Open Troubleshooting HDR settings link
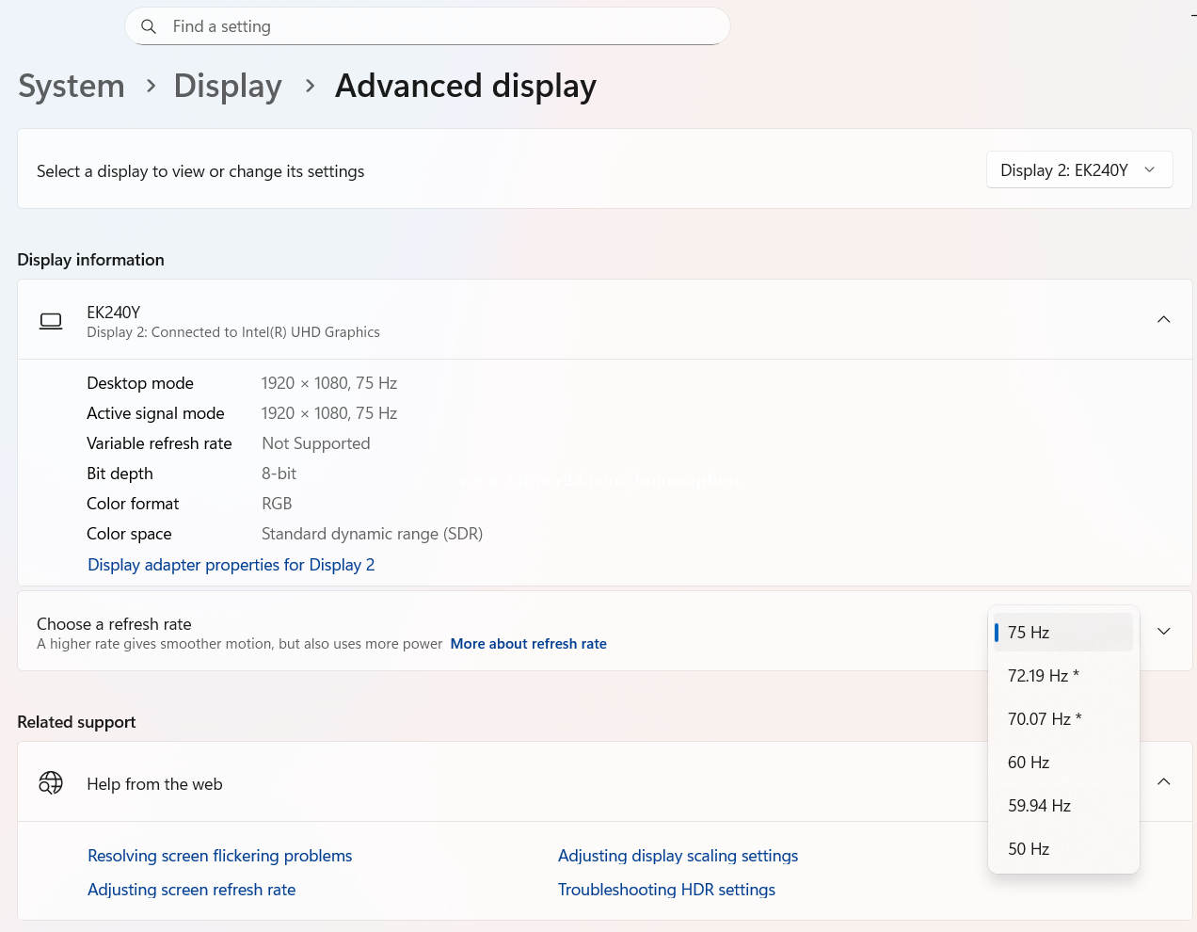Screen dimensions: 1197x932 (666, 890)
